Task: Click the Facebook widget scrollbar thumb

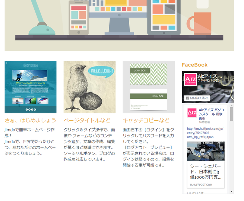Action: [x=232, y=114]
